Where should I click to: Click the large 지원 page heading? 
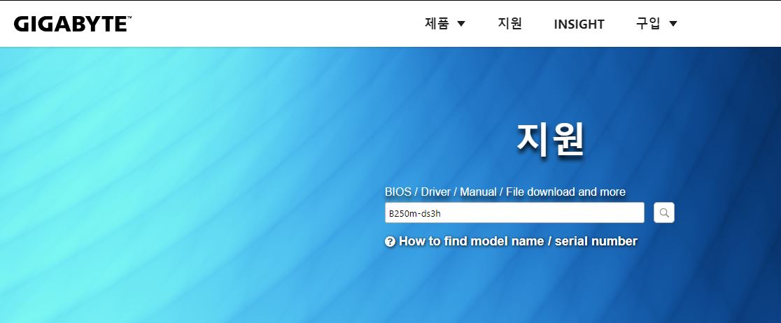coord(550,139)
